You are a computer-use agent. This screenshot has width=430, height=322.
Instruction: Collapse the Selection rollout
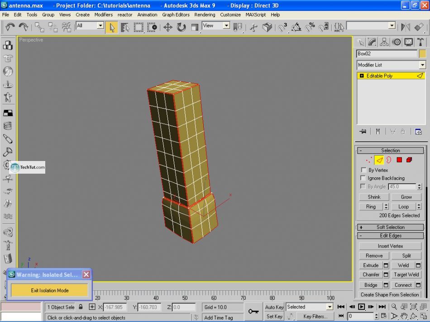pyautogui.click(x=391, y=151)
